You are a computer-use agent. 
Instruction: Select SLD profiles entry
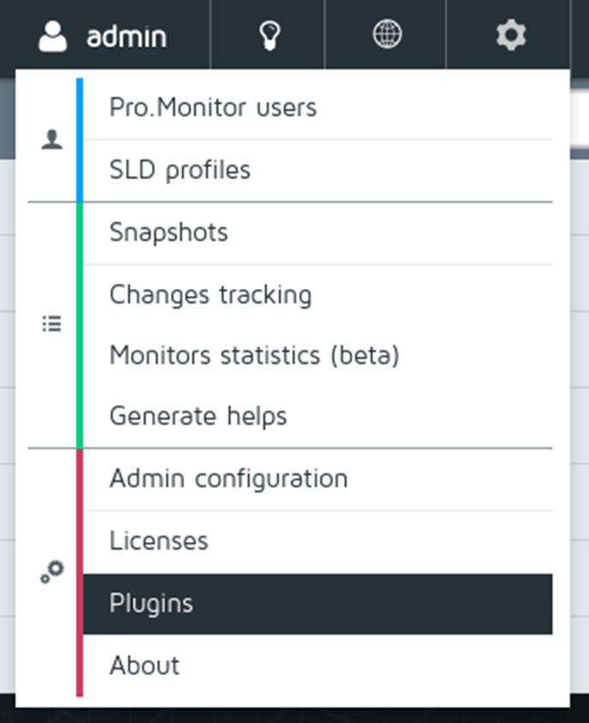pos(180,170)
